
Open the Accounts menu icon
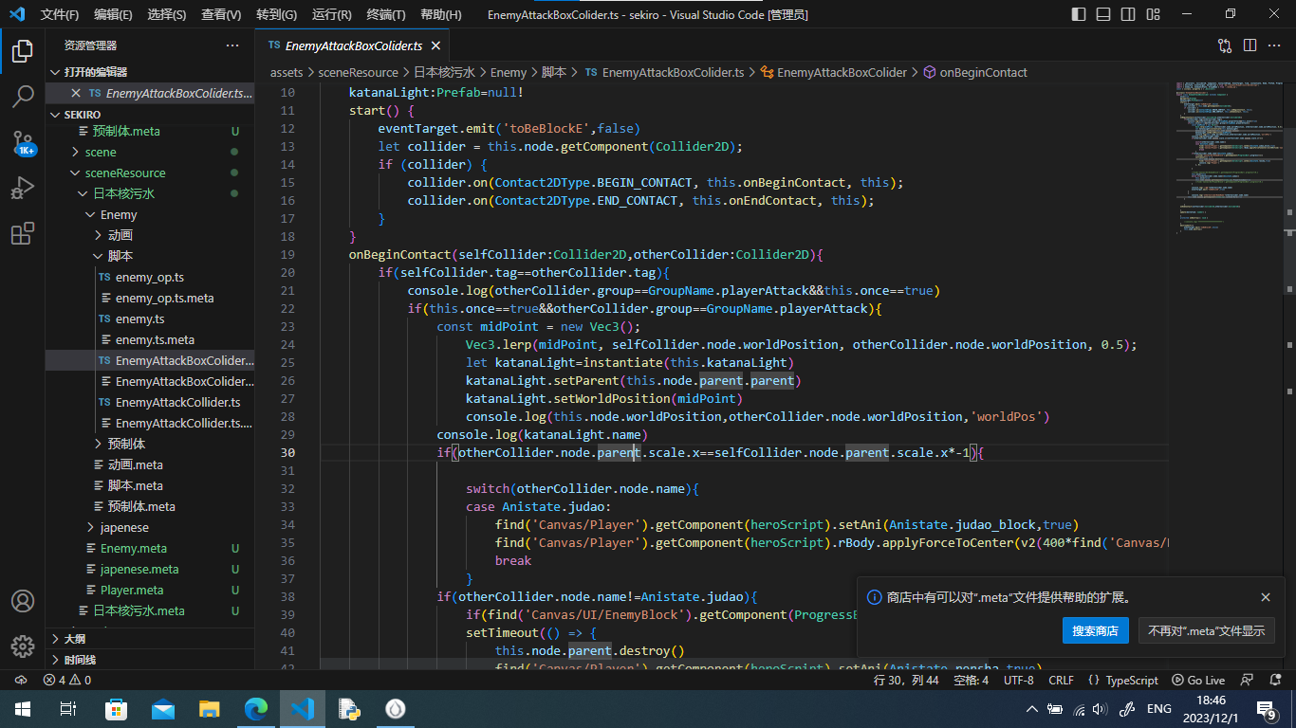point(23,601)
